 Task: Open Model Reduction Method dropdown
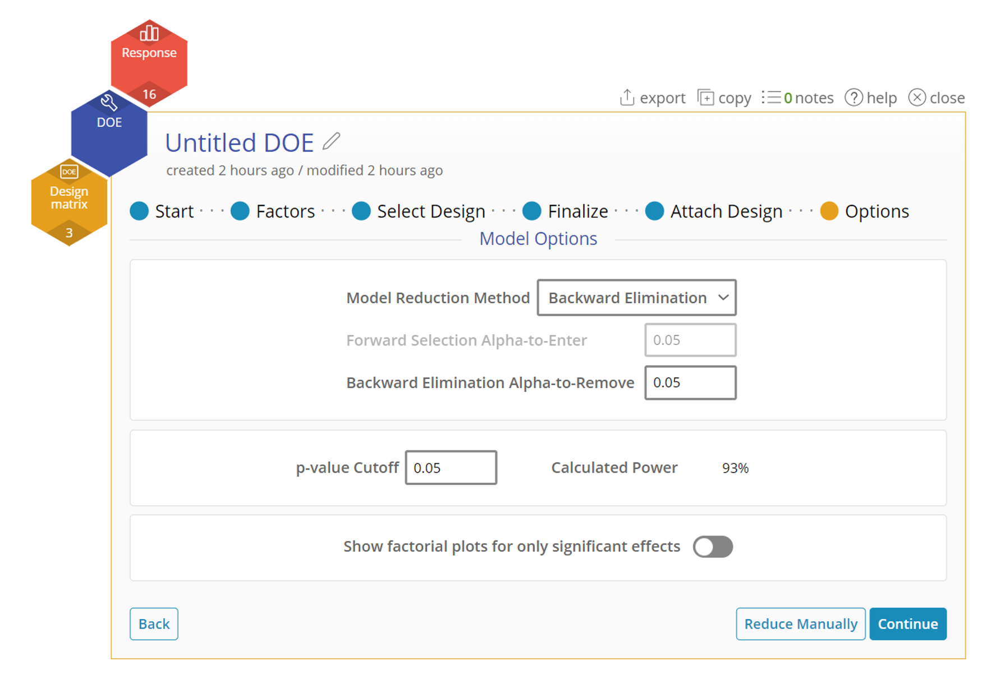(x=636, y=298)
